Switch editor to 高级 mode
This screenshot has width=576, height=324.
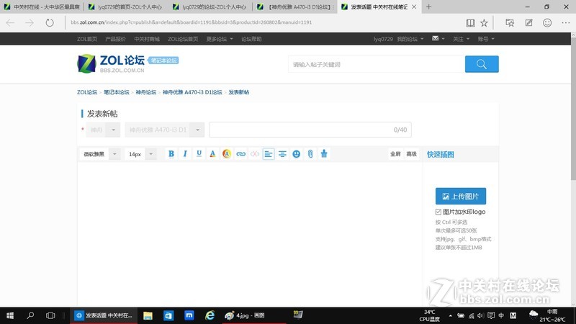point(411,154)
